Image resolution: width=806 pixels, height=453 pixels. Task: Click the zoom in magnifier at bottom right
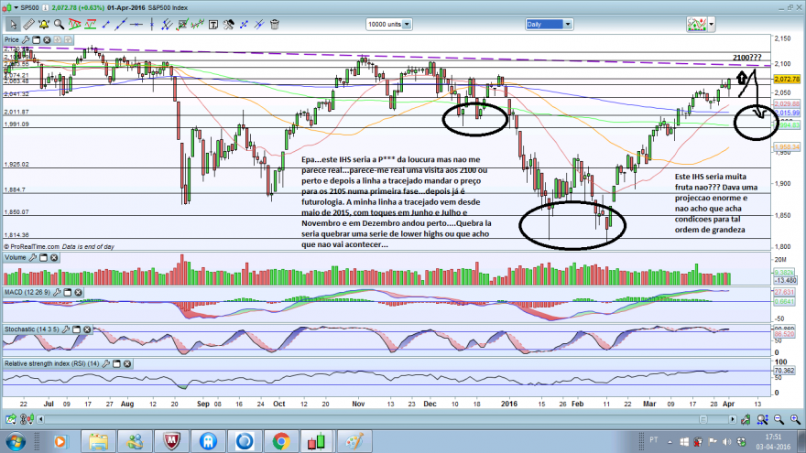tap(795, 420)
